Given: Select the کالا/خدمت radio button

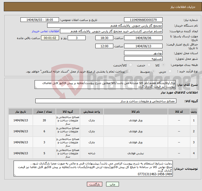Looking at the screenshot, I should [131, 65].
